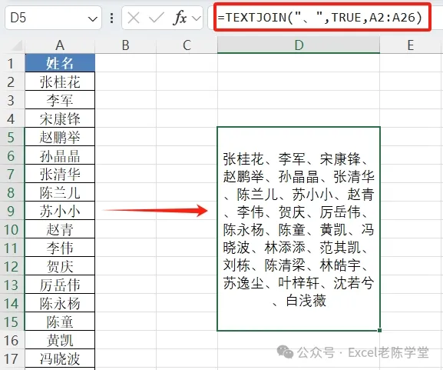Select row 5 header

point(12,137)
